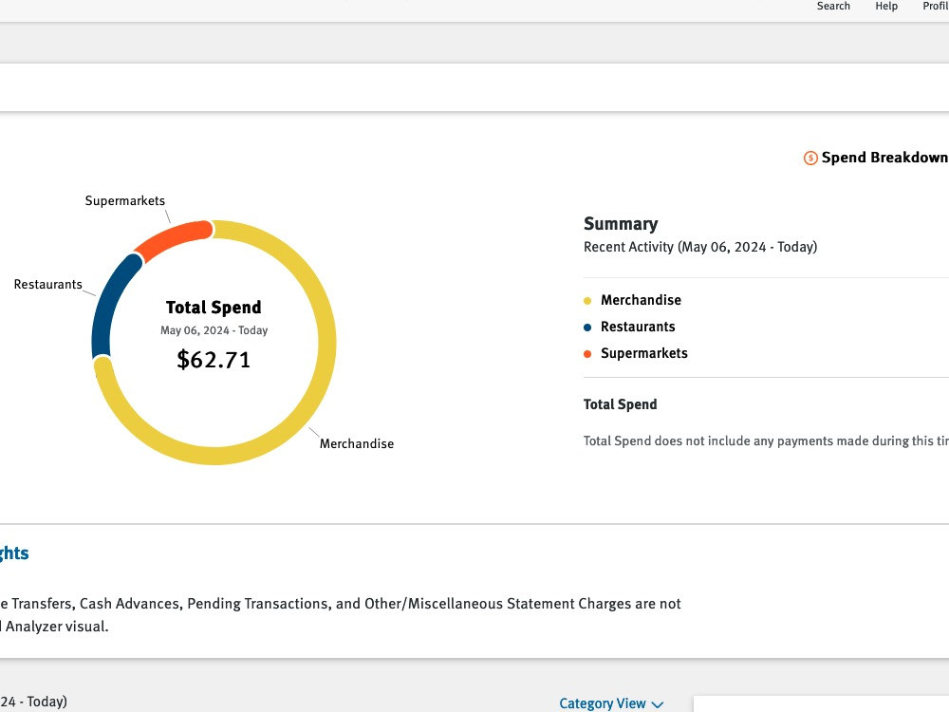Click the yellow Merchandise legend dot

[587, 300]
